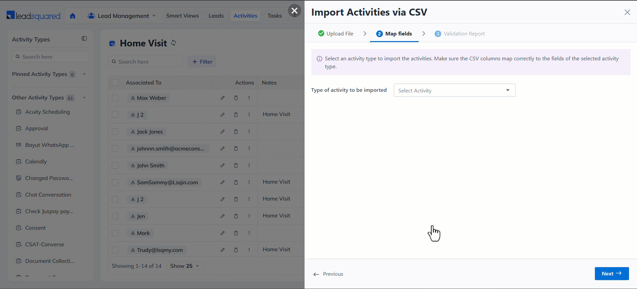This screenshot has width=637, height=289.
Task: Open Leads in the navbar
Action: [216, 16]
